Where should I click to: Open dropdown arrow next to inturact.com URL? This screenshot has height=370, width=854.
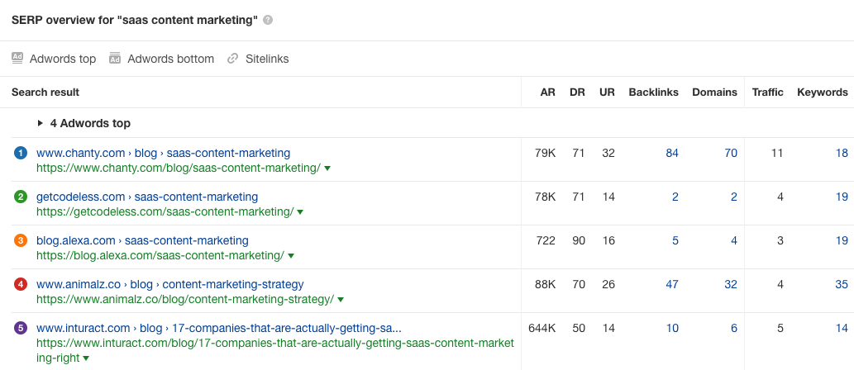[x=86, y=358]
